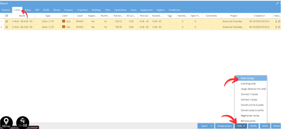Uncheck row C-HUB - 65-HUB - 53
Image resolution: width=281 pixels, height=129 pixels.
coord(7,27)
